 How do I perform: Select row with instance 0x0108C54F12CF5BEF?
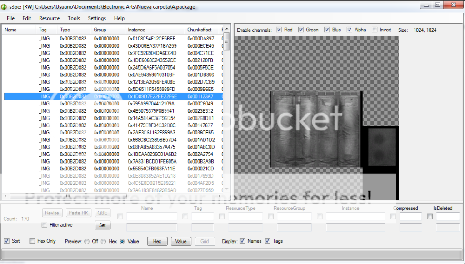[x=151, y=39]
